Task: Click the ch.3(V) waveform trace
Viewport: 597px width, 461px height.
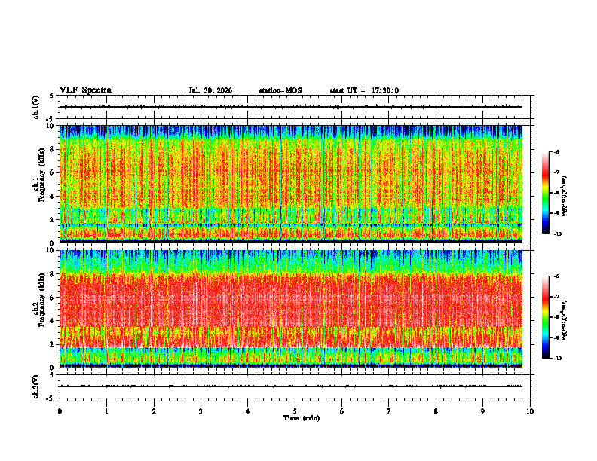Action: [x=291, y=386]
